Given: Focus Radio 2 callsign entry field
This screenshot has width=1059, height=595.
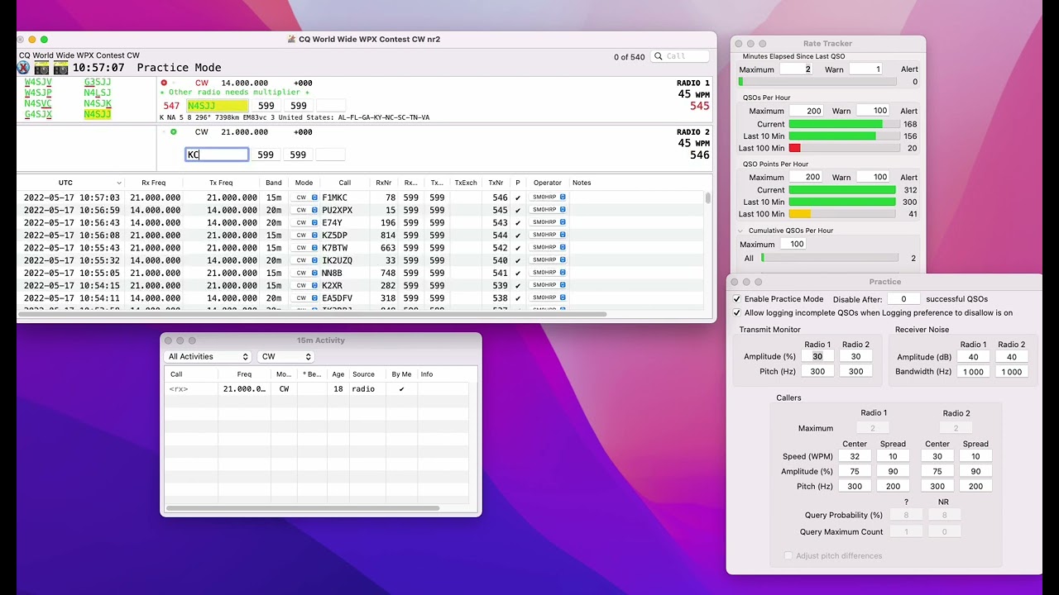Looking at the screenshot, I should tap(217, 155).
